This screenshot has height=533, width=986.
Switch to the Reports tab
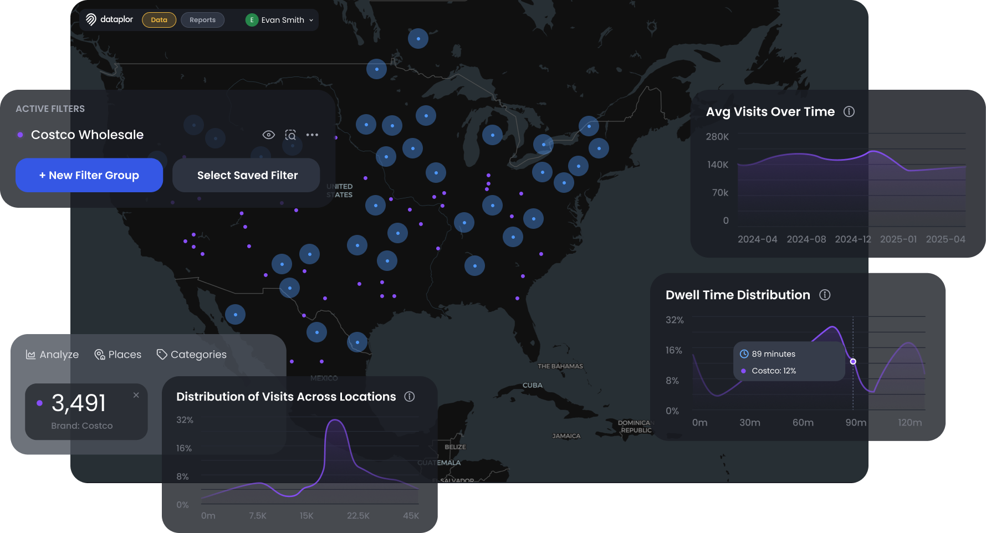(x=202, y=20)
